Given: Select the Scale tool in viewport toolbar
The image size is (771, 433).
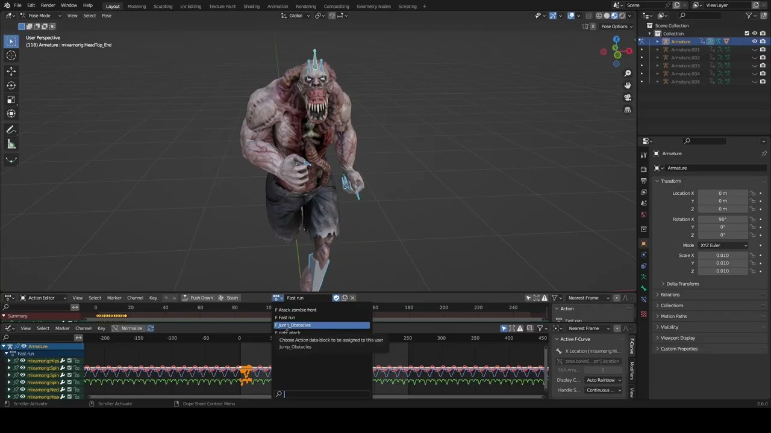Looking at the screenshot, I should [x=11, y=99].
